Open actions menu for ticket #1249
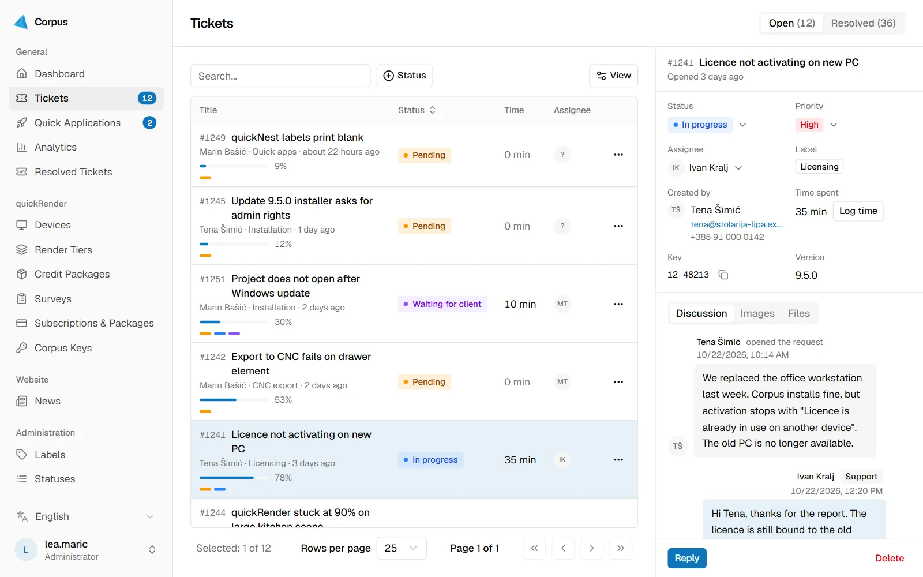This screenshot has height=577, width=923. click(618, 155)
